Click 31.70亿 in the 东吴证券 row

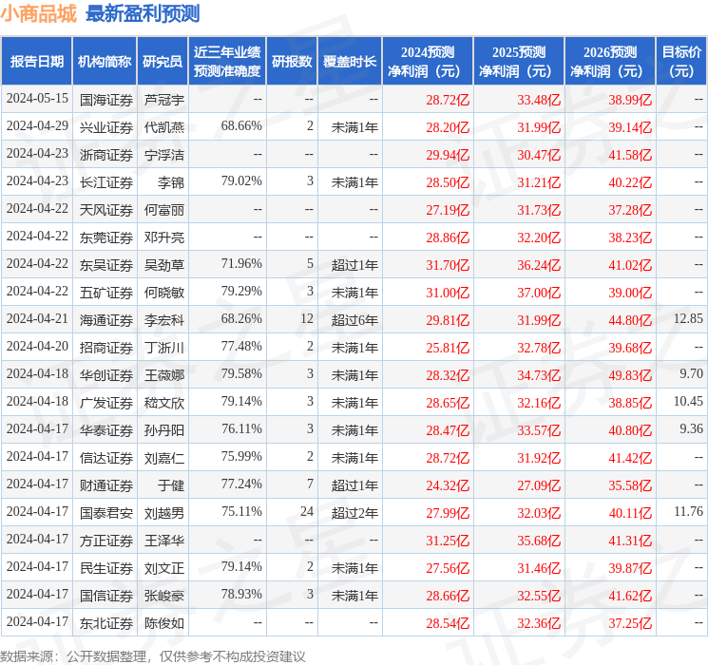coord(448,265)
